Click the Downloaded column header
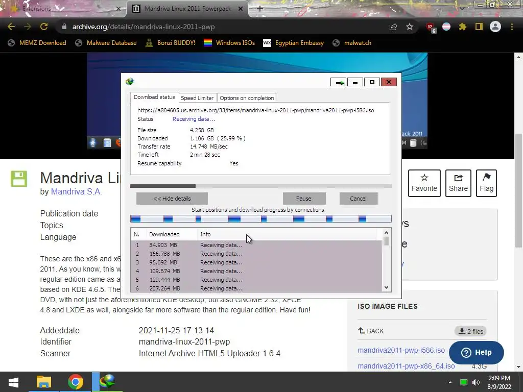The height and width of the screenshot is (392, 523). (x=172, y=234)
